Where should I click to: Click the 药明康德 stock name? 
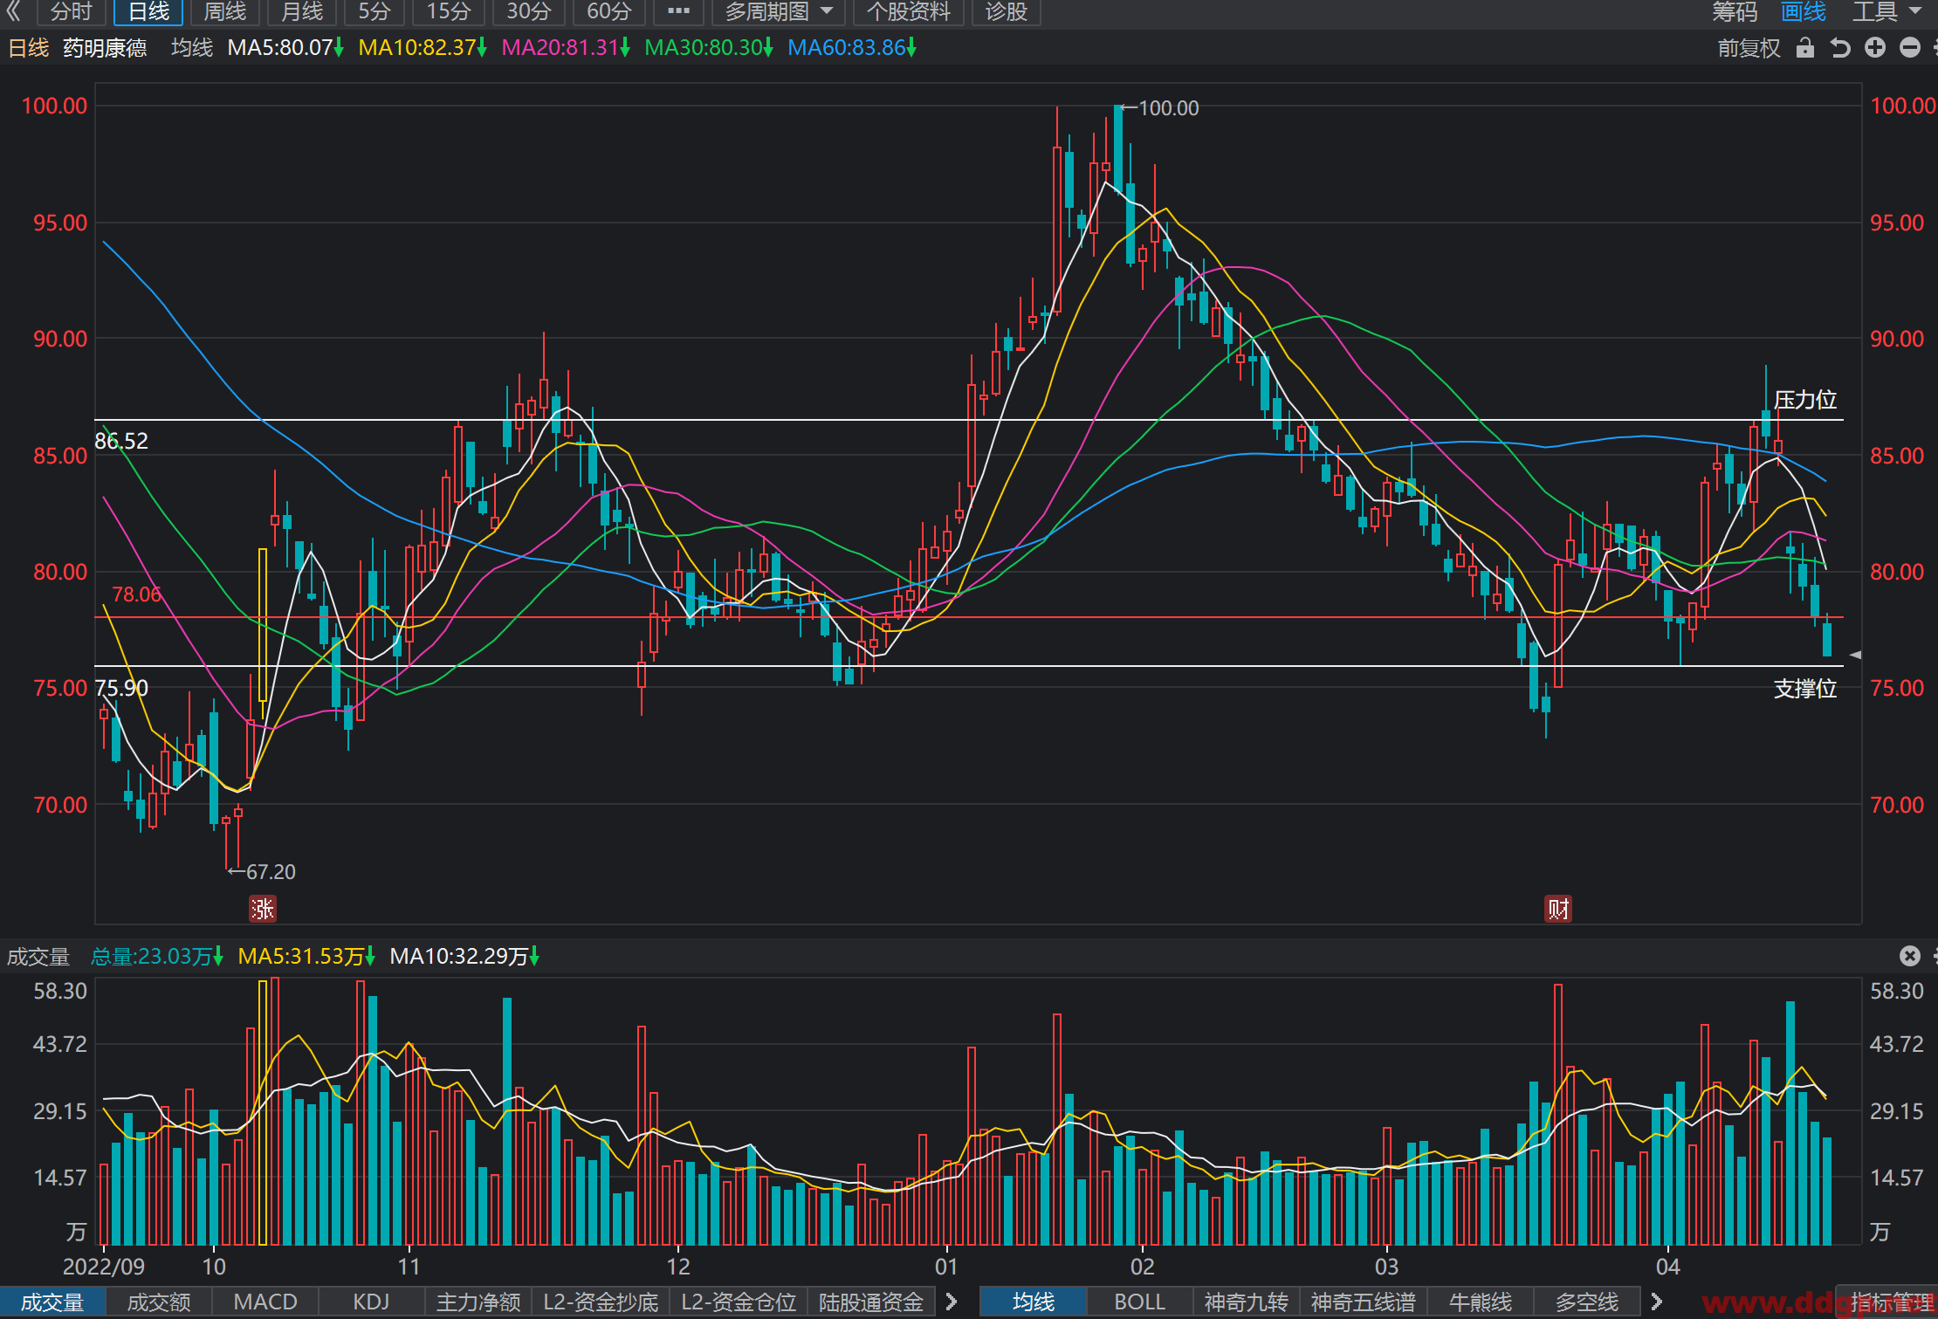pos(105,48)
